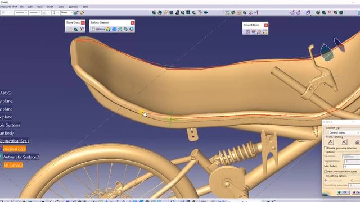Click first points handling icon in 3D curve dialog
This screenshot has height=202, width=360.
pyautogui.click(x=331, y=142)
